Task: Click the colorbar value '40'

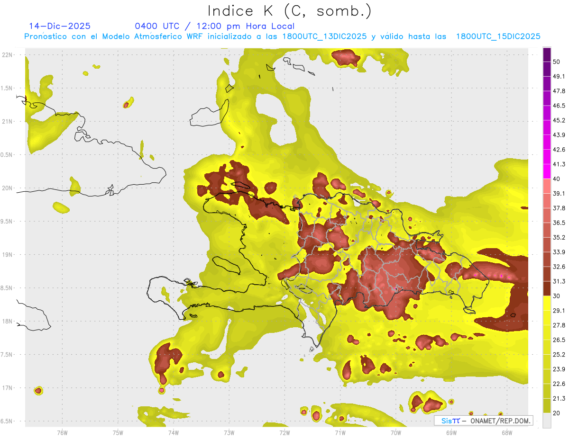Action: point(557,179)
